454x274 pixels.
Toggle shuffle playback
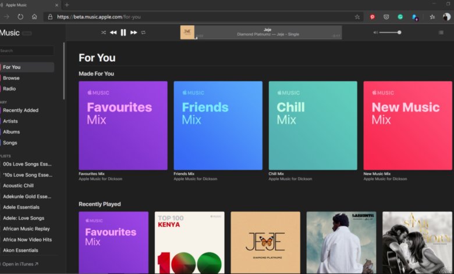pyautogui.click(x=104, y=33)
